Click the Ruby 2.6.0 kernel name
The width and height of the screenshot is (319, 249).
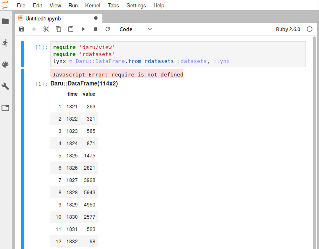pos(288,29)
